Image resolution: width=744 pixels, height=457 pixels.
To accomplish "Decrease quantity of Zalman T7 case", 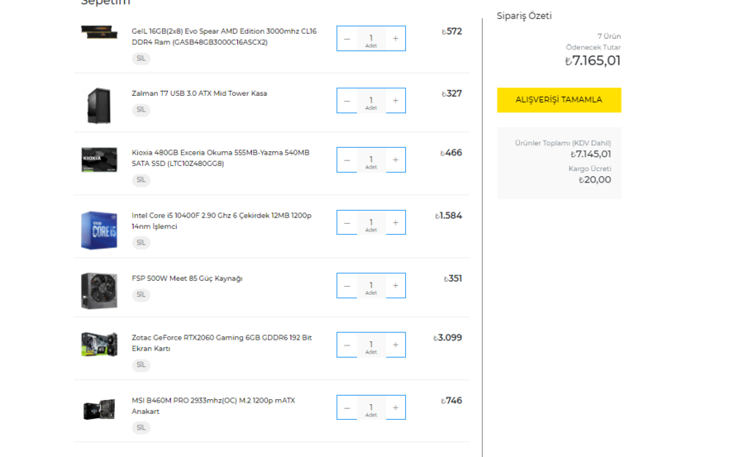I will [347, 101].
